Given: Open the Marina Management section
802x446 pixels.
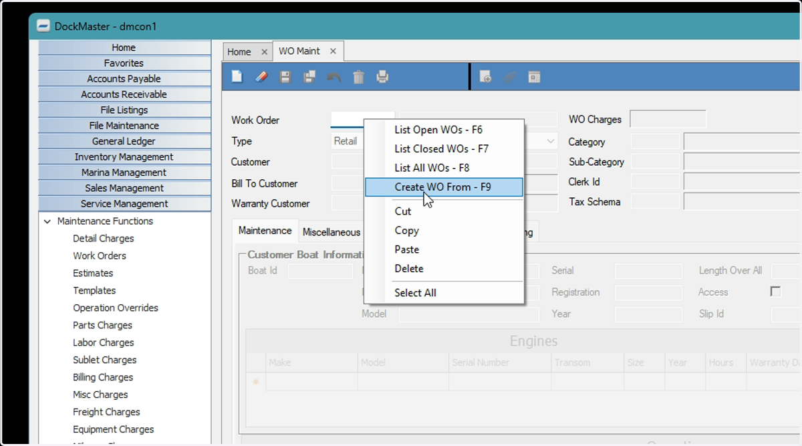Looking at the screenshot, I should [124, 173].
